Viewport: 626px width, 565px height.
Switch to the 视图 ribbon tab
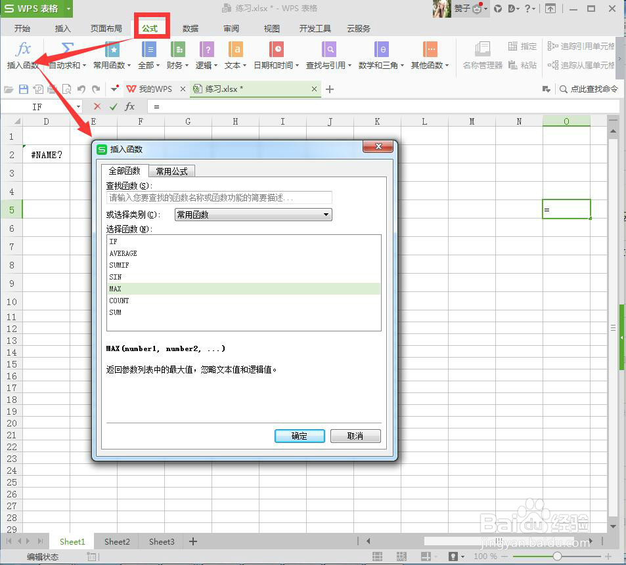tap(271, 28)
